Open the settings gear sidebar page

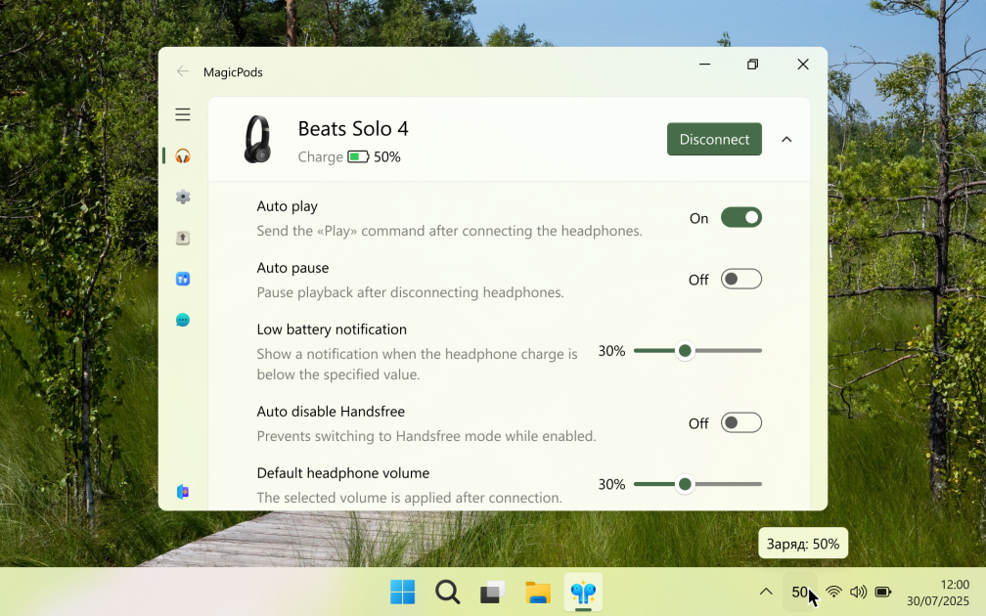(x=182, y=197)
